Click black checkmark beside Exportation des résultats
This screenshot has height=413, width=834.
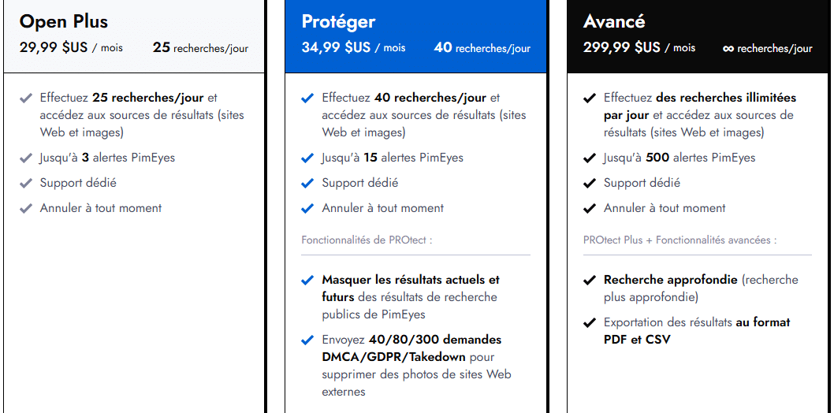point(590,323)
